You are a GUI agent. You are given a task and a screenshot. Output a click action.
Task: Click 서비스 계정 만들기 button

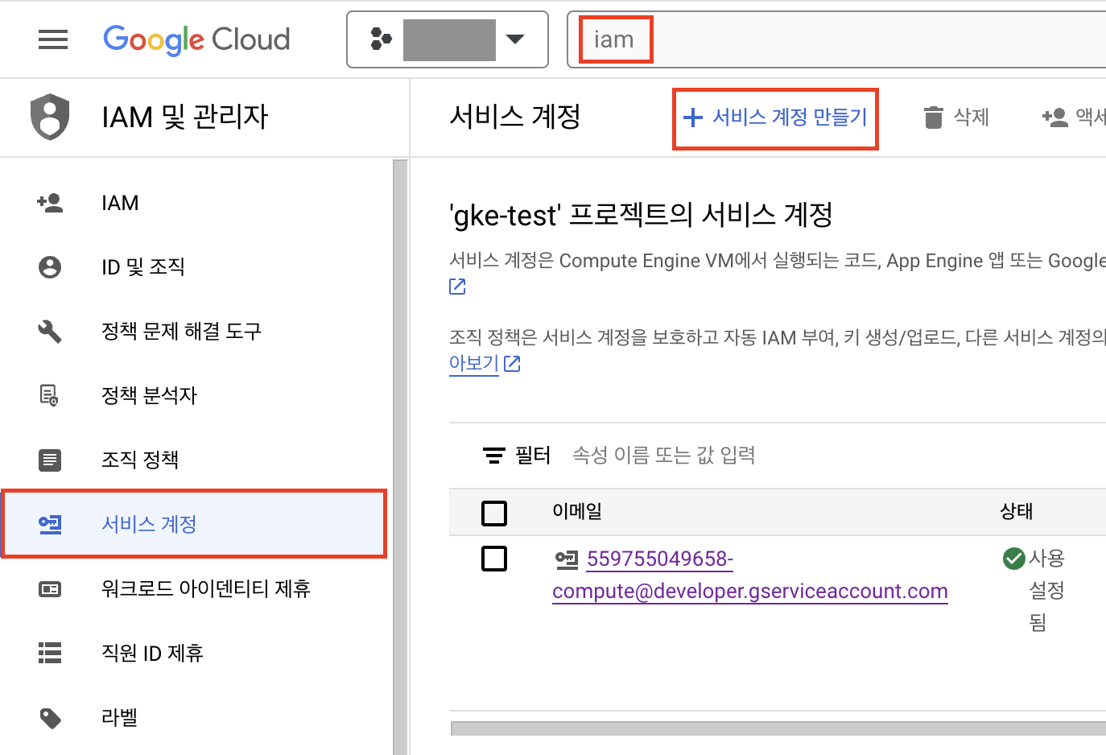775,118
